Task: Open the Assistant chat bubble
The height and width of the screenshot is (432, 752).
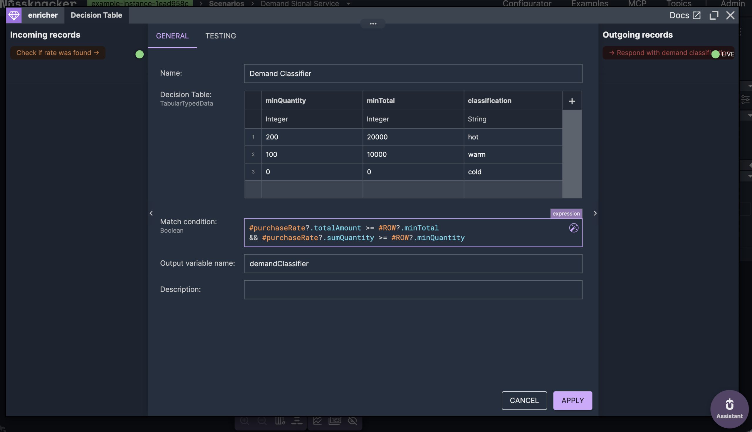Action: tap(729, 409)
